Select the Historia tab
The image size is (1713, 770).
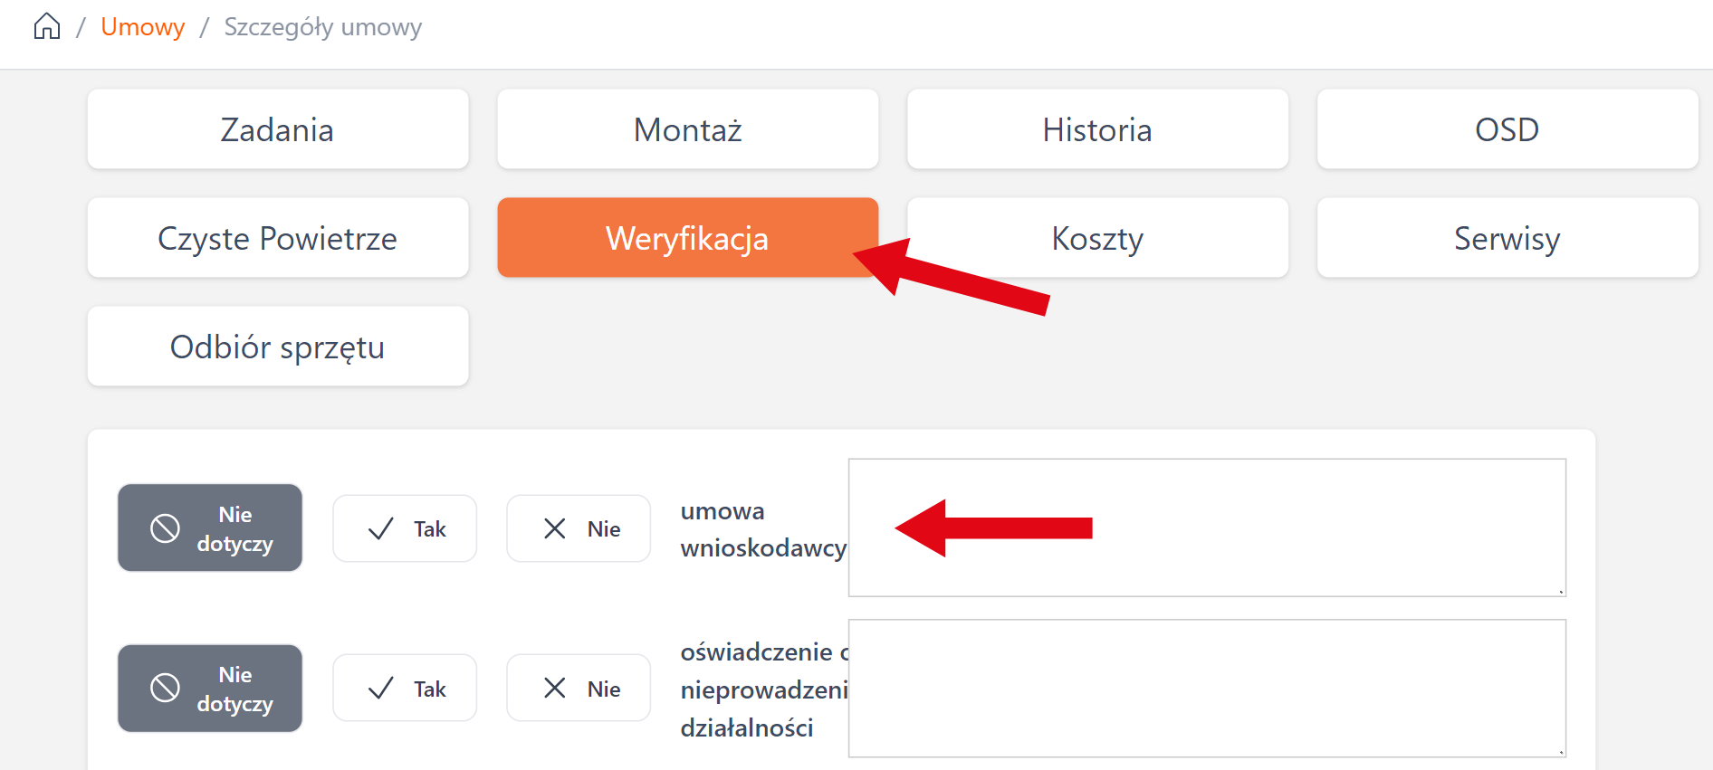tap(1097, 129)
